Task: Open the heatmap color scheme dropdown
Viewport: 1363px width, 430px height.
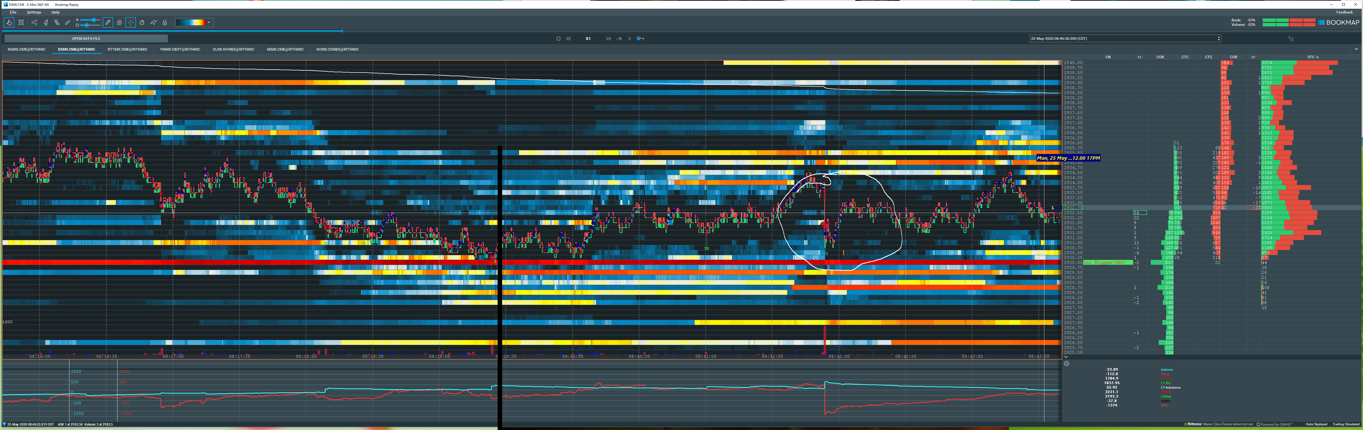Action: click(209, 22)
